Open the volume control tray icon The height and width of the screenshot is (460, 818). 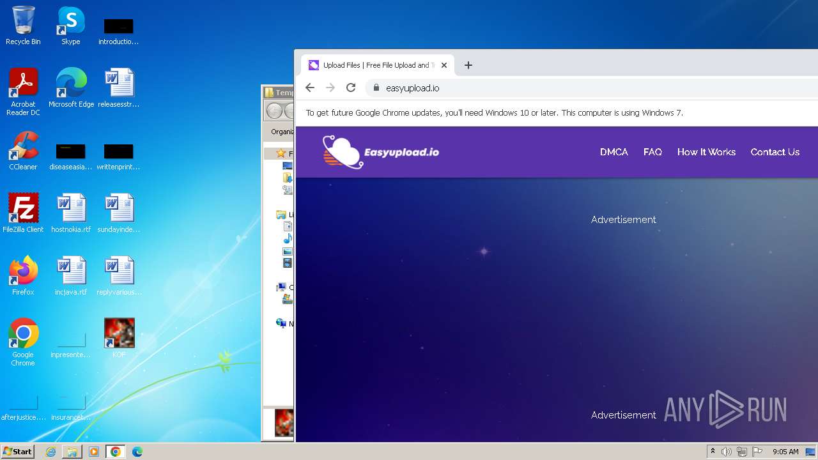coord(727,452)
